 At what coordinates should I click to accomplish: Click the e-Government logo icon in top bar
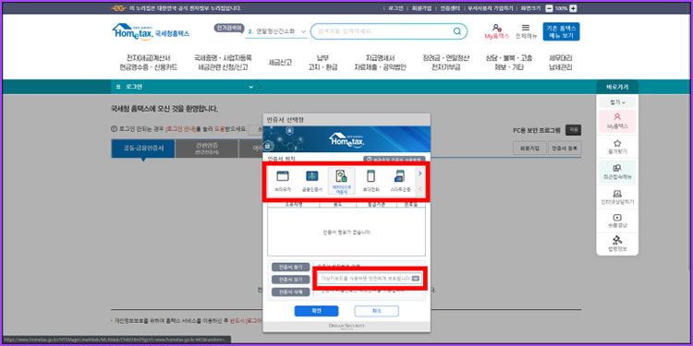(118, 8)
